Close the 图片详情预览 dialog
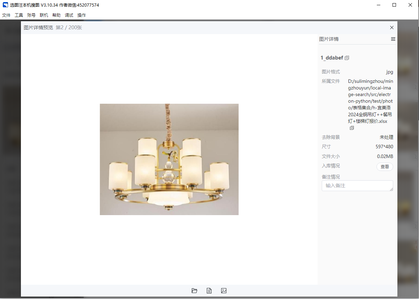 pyautogui.click(x=392, y=27)
